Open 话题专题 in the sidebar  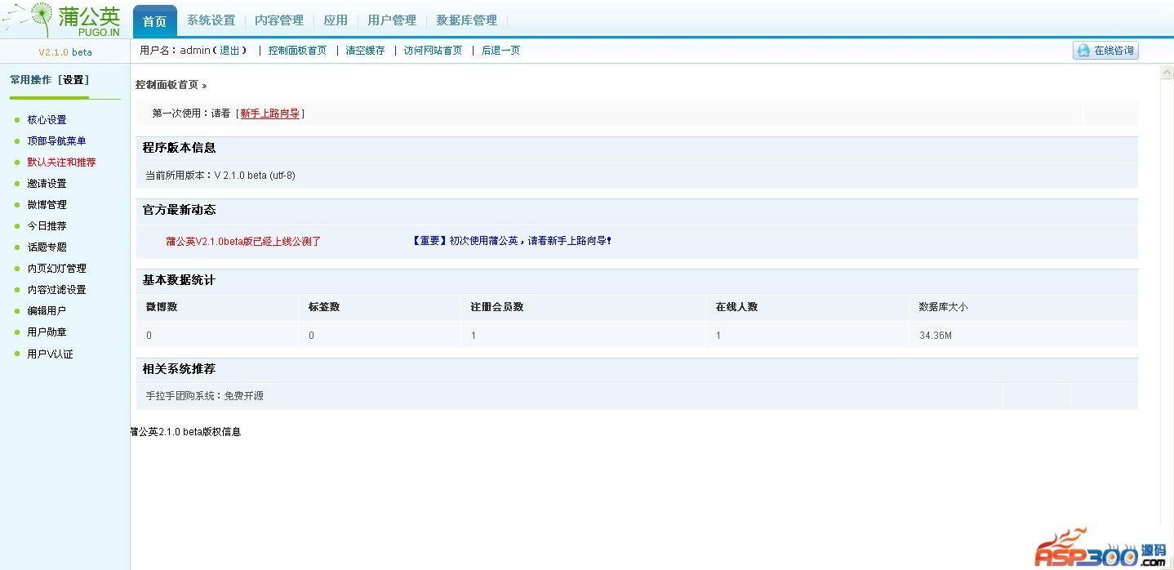(47, 247)
